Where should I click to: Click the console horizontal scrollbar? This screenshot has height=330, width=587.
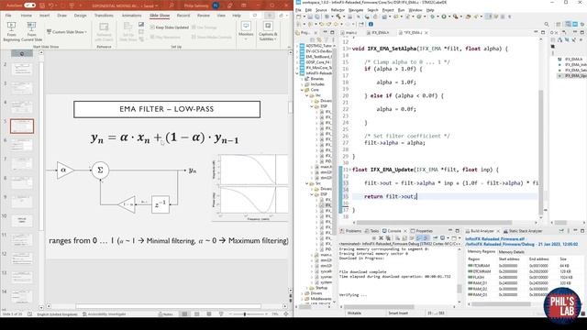(x=379, y=307)
